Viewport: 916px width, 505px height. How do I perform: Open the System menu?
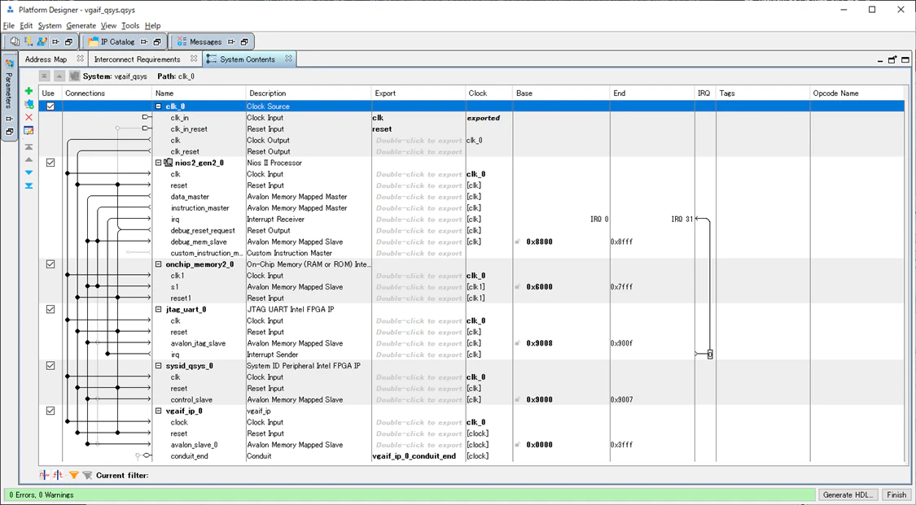click(50, 26)
